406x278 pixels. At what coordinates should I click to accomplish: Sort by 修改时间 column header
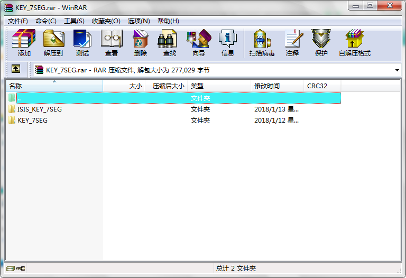(x=278, y=86)
